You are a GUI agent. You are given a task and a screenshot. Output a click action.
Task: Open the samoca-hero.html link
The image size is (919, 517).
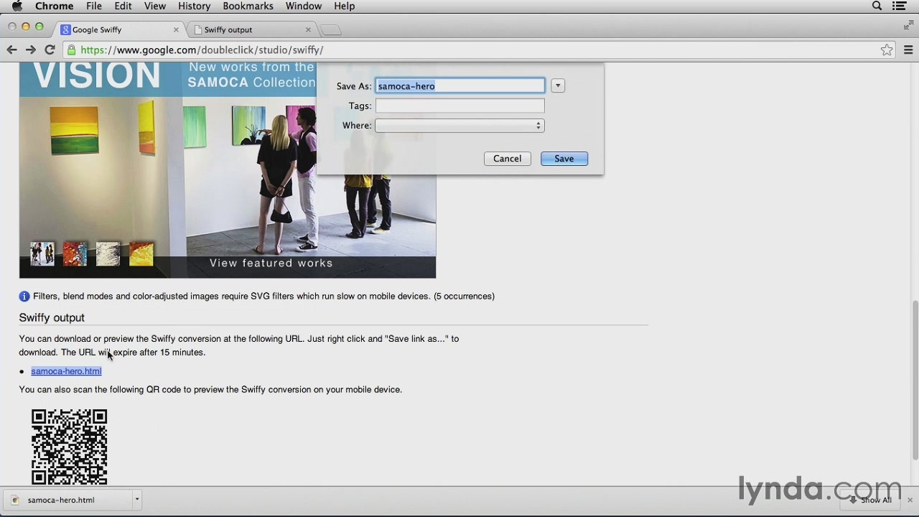click(66, 371)
